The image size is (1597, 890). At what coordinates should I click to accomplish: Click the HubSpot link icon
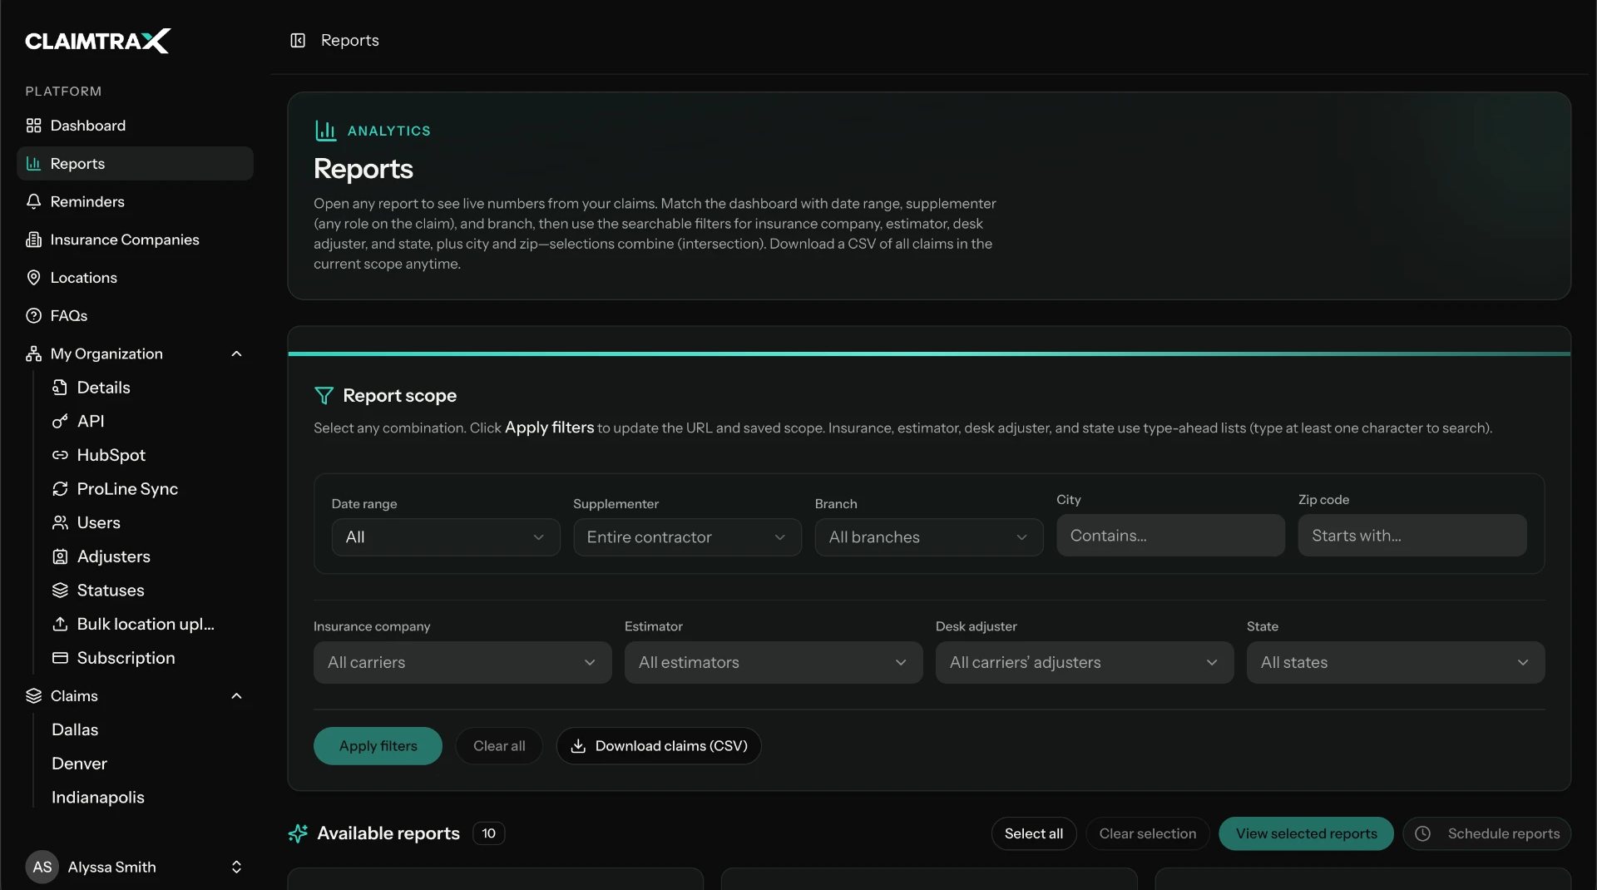point(60,455)
